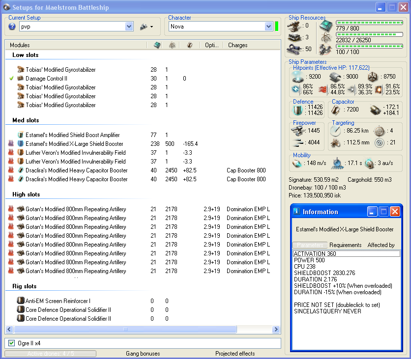Expand the Character Nova dropdown
Viewport: 411px width, 359px height.
click(268, 27)
